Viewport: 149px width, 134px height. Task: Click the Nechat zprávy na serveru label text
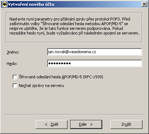[x=41, y=86]
